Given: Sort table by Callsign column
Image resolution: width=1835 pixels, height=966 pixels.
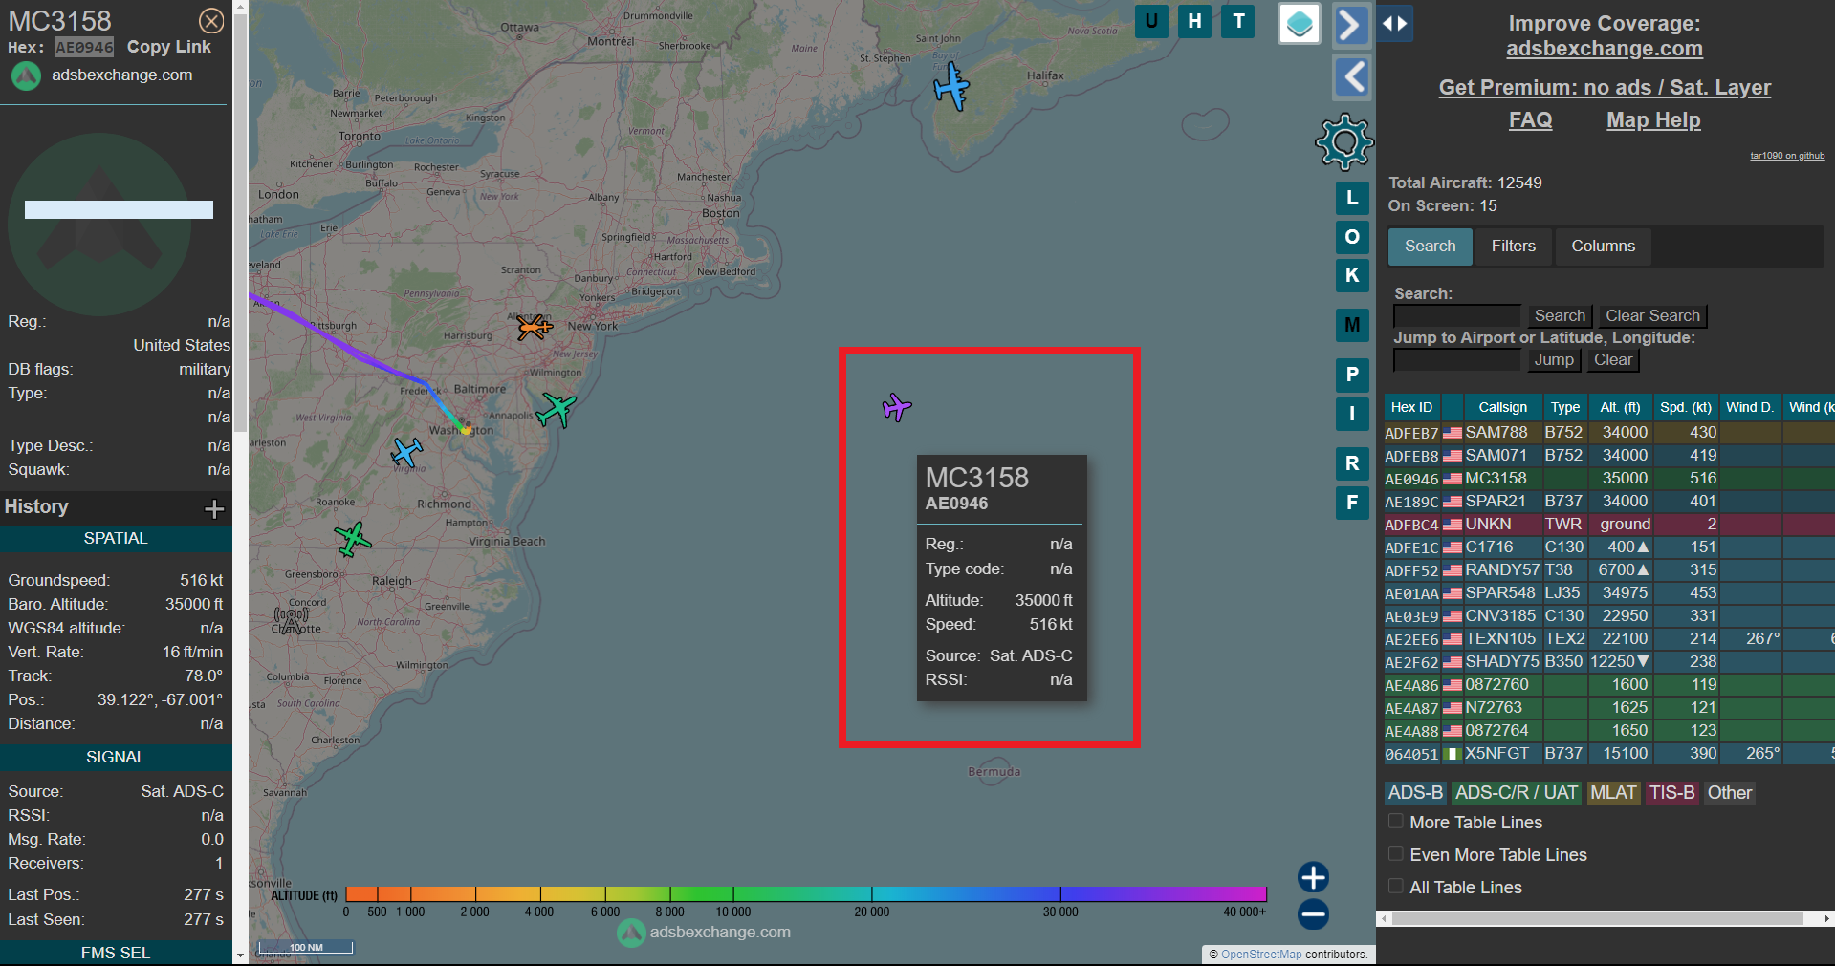Looking at the screenshot, I should [x=1502, y=408].
